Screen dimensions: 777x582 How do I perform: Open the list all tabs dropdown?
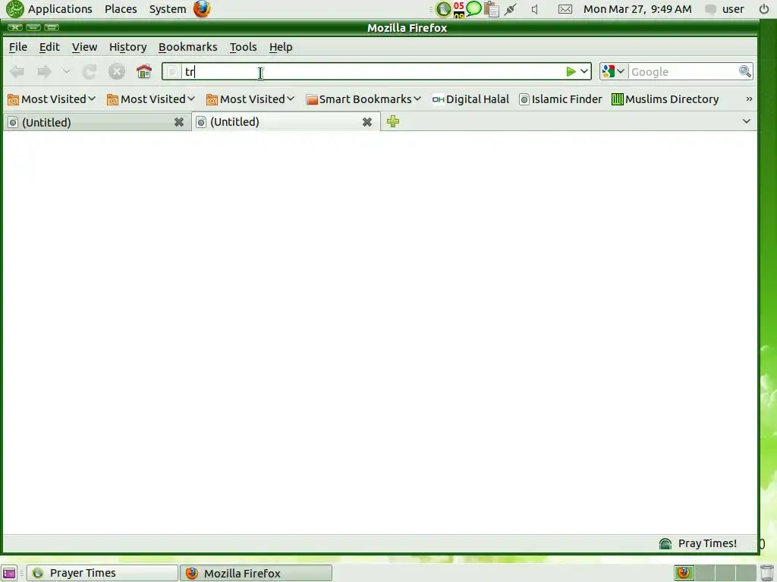[x=747, y=121]
